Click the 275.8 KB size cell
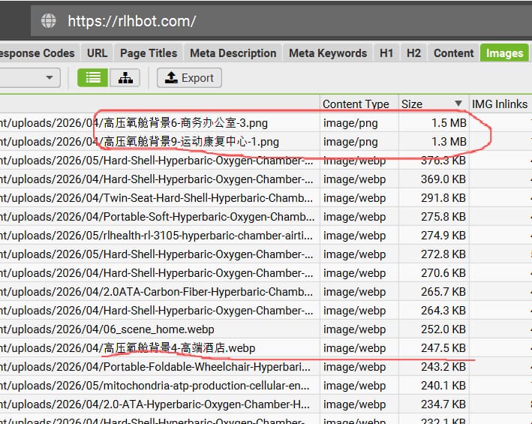532x424 pixels. [x=434, y=216]
